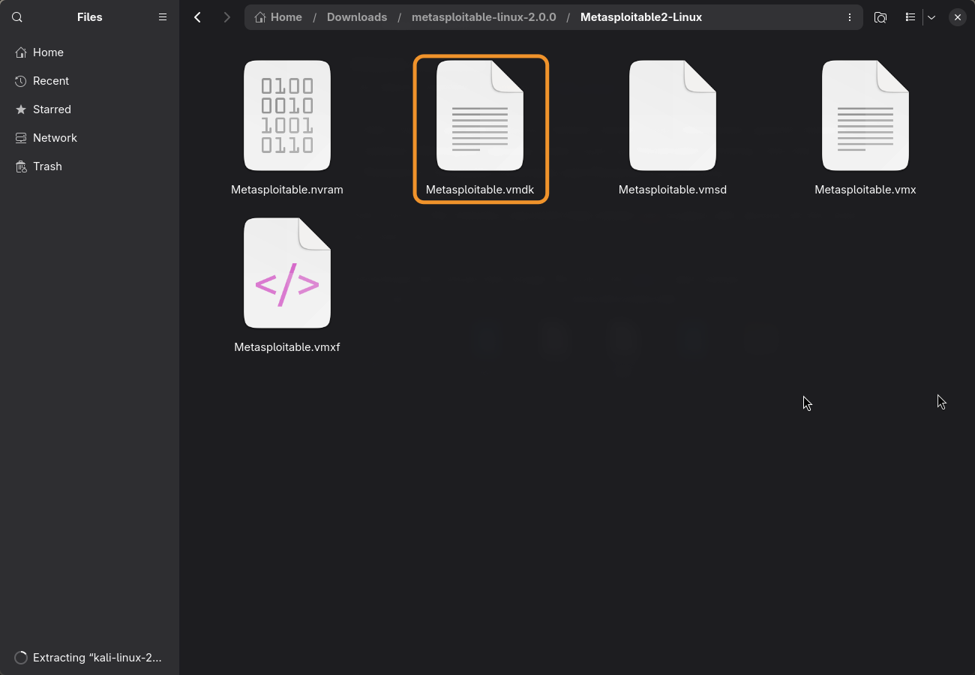975x675 pixels.
Task: Click the Network server icon
Action: coord(21,138)
